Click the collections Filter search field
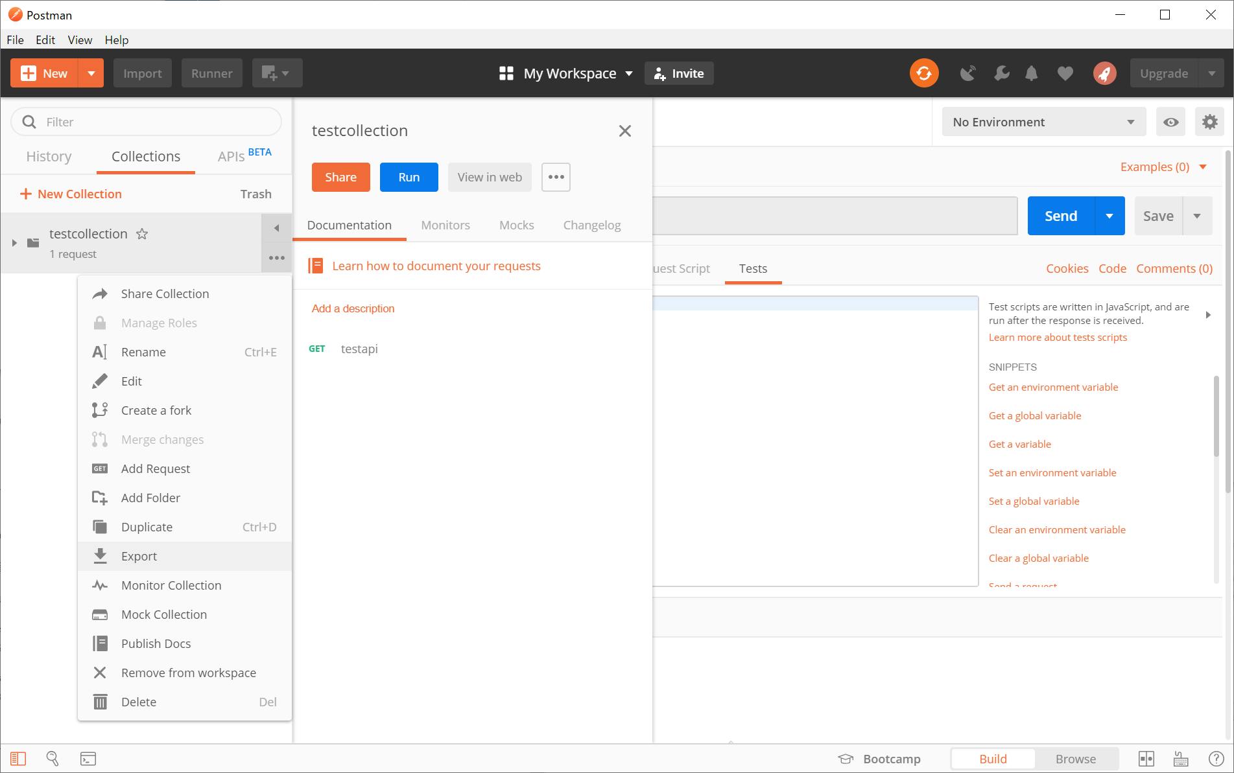The height and width of the screenshot is (773, 1234). click(x=147, y=122)
